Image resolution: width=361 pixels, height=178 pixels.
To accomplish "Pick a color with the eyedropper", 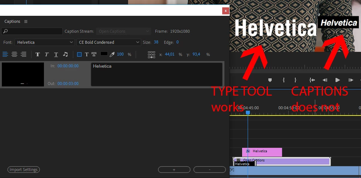I will [112, 54].
